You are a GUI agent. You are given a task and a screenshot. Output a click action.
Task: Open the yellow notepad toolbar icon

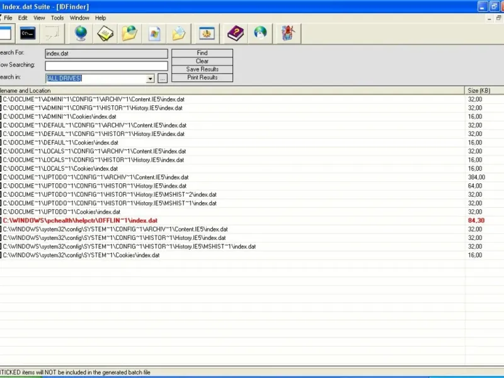tap(105, 33)
